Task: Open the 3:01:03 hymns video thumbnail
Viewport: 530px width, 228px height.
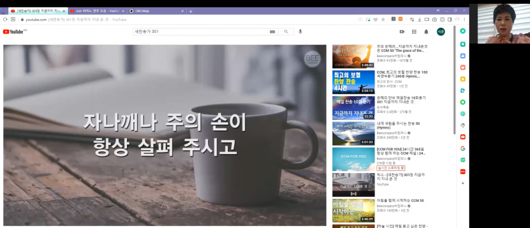Action: 353,133
